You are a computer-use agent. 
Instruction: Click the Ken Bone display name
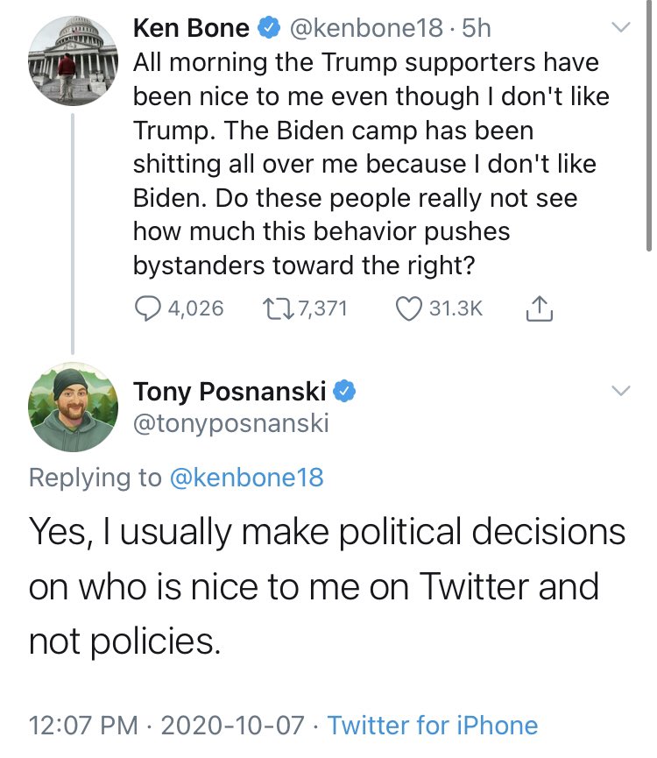point(190,29)
